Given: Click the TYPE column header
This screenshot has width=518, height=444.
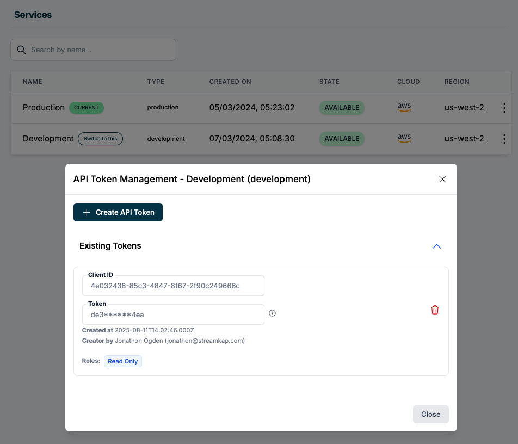Looking at the screenshot, I should coord(156,82).
